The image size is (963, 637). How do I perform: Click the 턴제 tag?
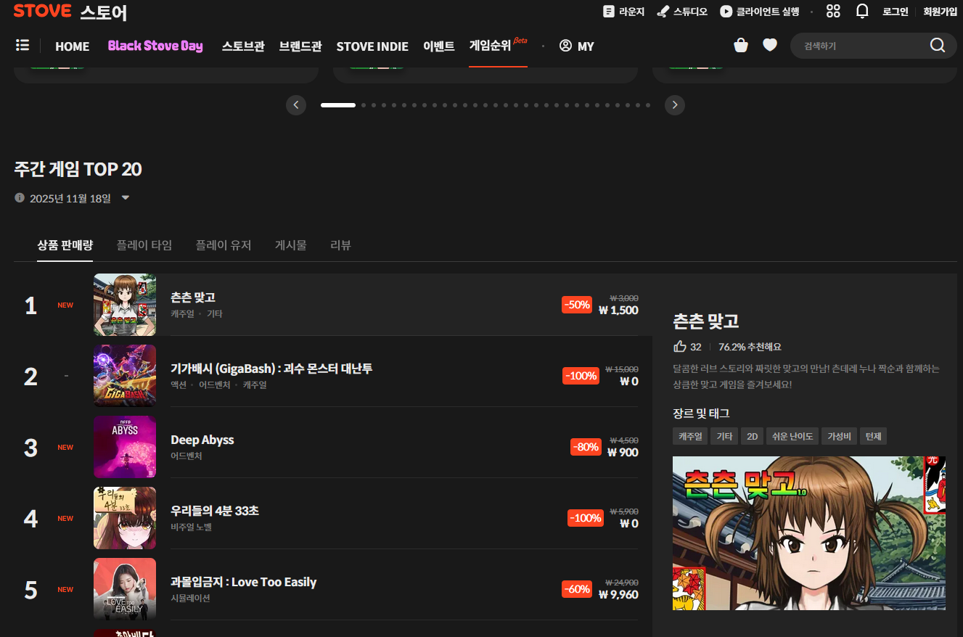click(874, 436)
